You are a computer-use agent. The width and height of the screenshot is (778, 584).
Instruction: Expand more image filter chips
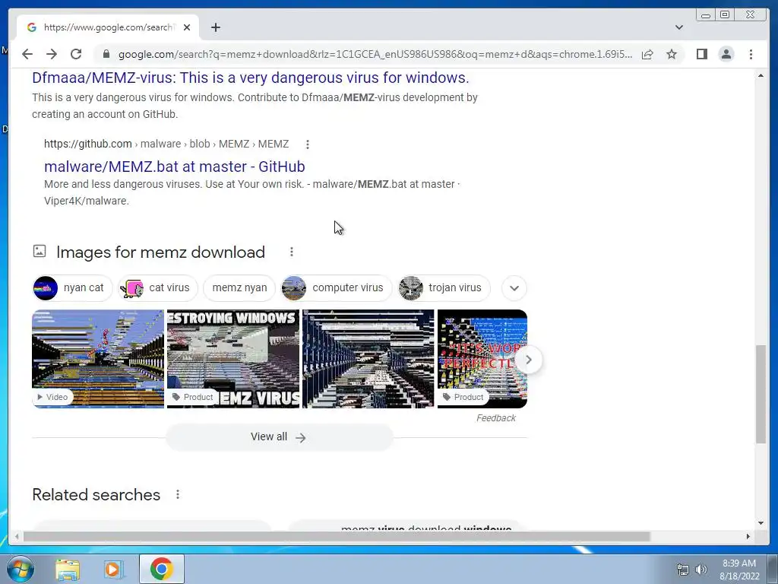pyautogui.click(x=514, y=288)
